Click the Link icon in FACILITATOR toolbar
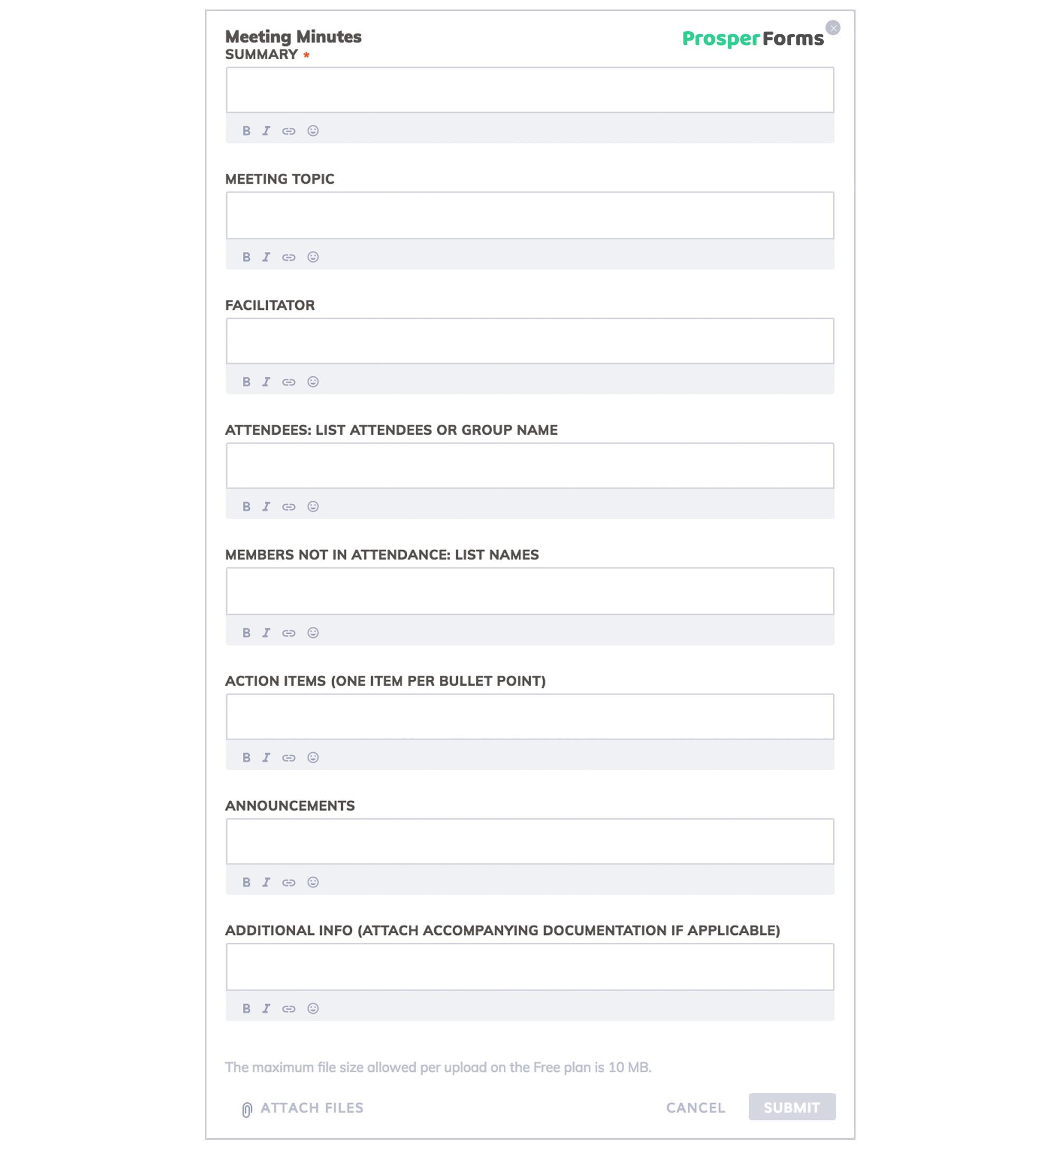The image size is (1061, 1154). tap(288, 382)
